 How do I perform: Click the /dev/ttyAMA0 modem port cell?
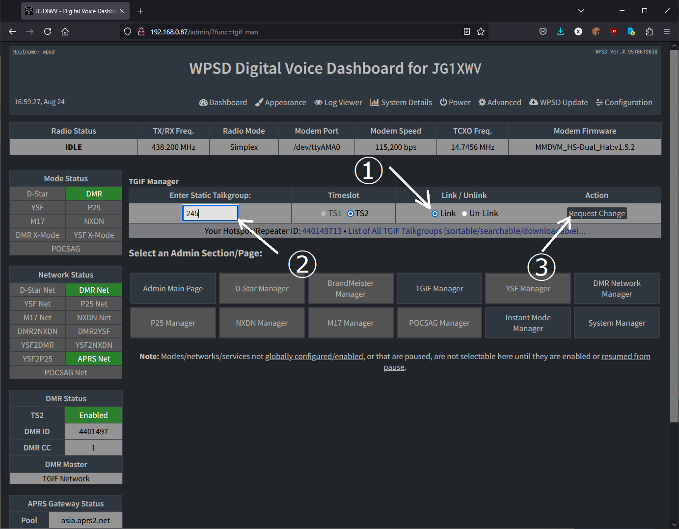click(x=317, y=147)
